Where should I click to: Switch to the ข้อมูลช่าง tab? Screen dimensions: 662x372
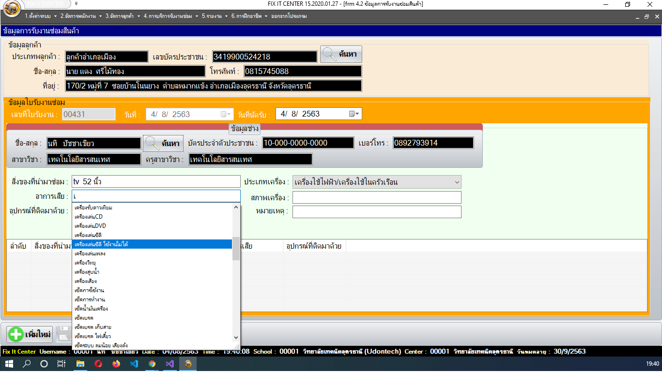[x=245, y=129]
